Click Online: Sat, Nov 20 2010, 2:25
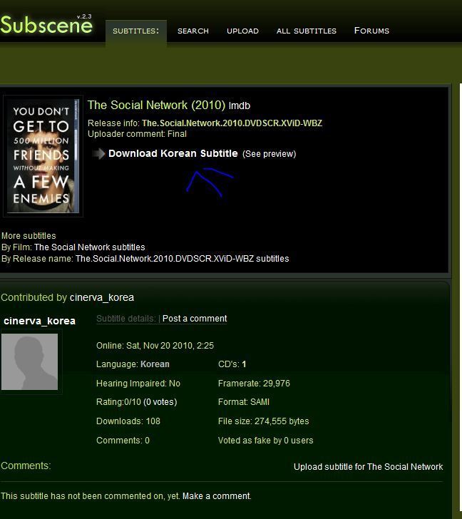 tap(155, 346)
